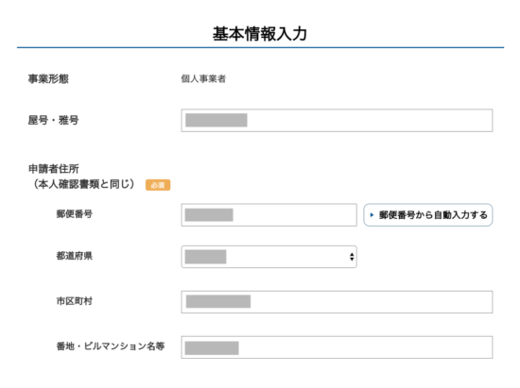Focus the 市区町村 text field
The image size is (520, 388).
pyautogui.click(x=337, y=302)
